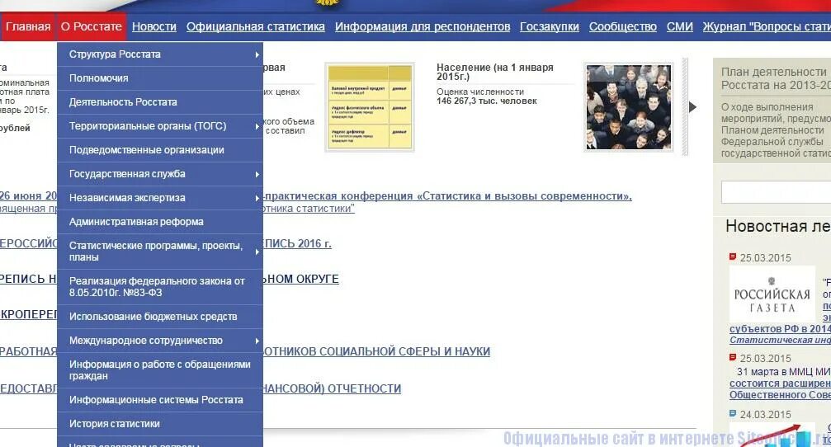
Task: Open link ОТНИКОВ СОЦИАЛЬНОЙ СФЕРЫ И НАУКИ
Action: (x=376, y=351)
